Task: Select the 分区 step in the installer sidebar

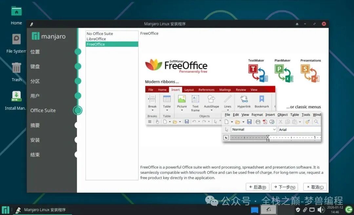Action: 35,81
